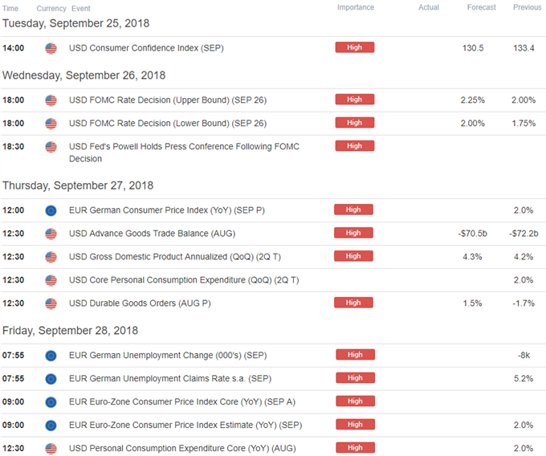Open USD Personal Consumption Expenditure Core (YoY) event
The height and width of the screenshot is (456, 546).
tap(182, 448)
